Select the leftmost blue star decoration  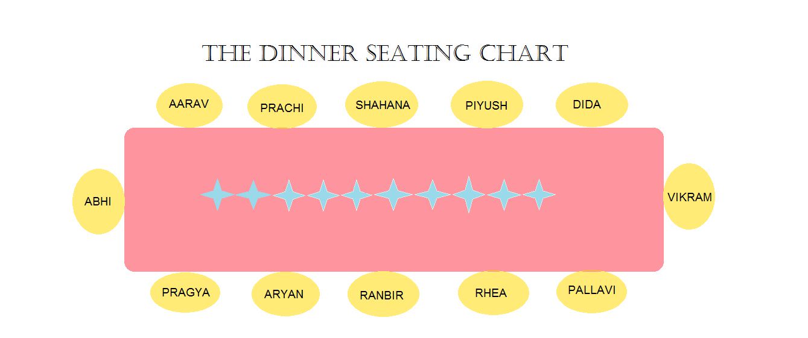(217, 195)
